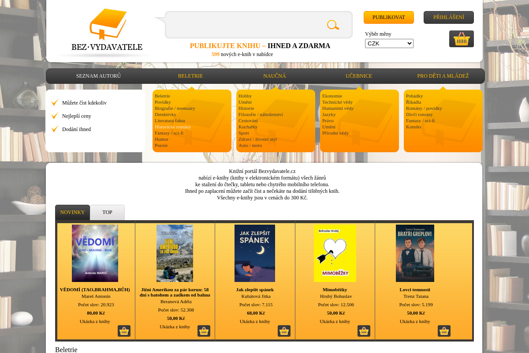This screenshot has height=353, width=529.
Task: Open the Naučná menu category
Action: (x=274, y=76)
